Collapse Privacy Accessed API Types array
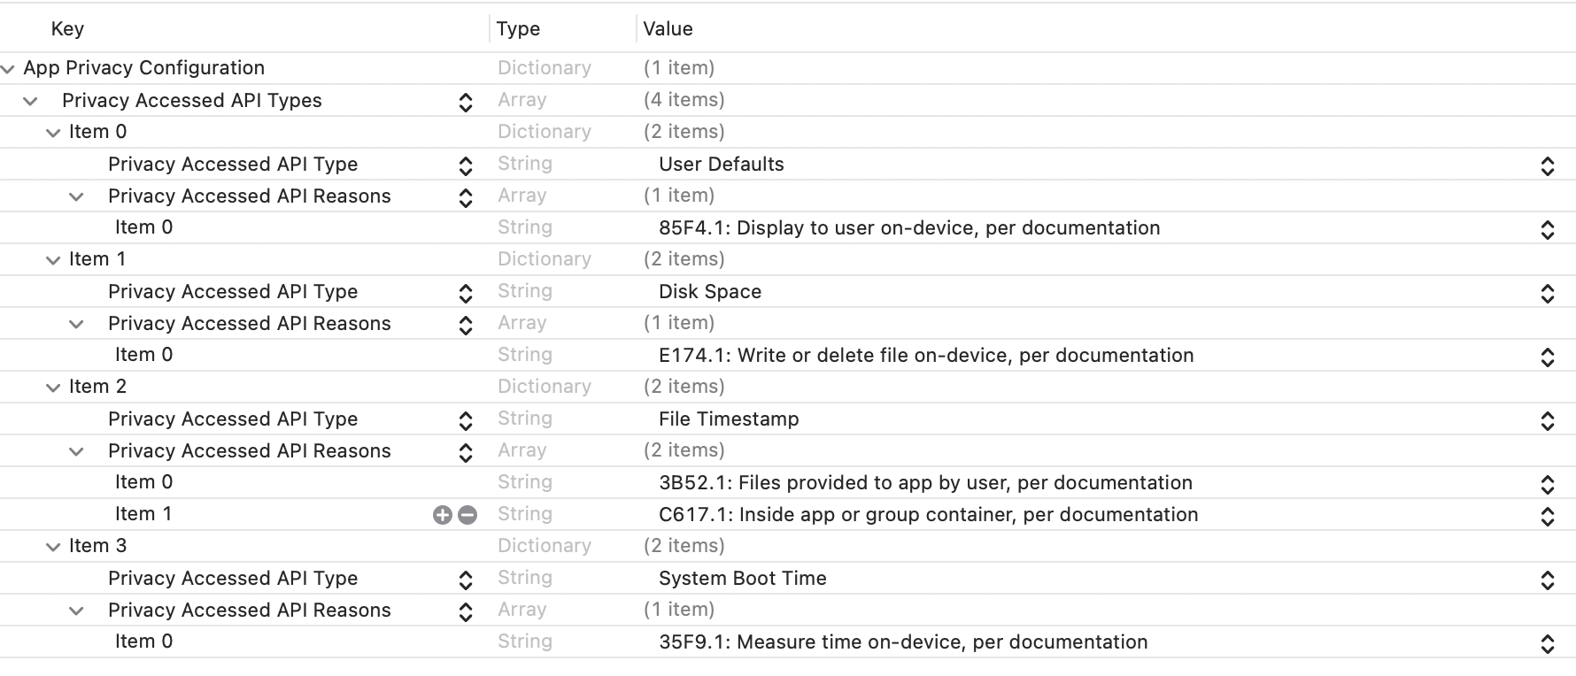This screenshot has height=676, width=1576. (31, 101)
